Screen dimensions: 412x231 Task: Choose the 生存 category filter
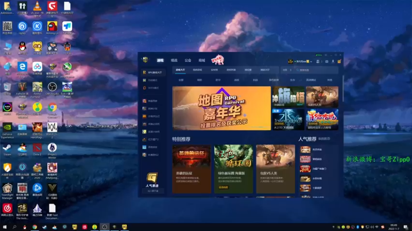[x=293, y=80]
